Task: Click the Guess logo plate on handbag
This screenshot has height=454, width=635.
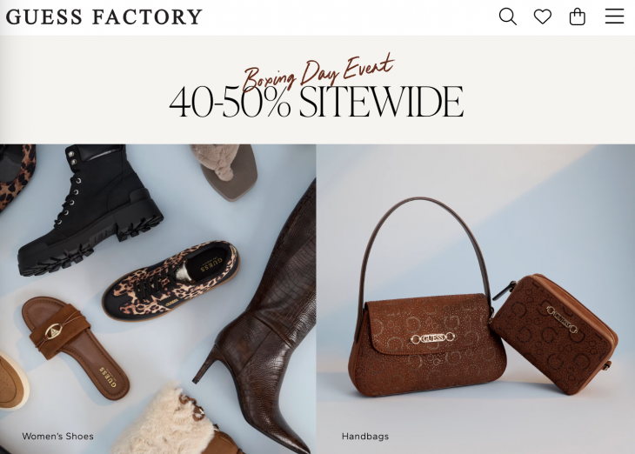Action: tap(432, 337)
